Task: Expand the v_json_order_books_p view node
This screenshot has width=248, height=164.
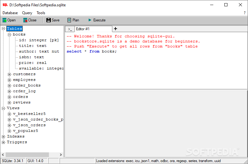Action: [x=9, y=120]
